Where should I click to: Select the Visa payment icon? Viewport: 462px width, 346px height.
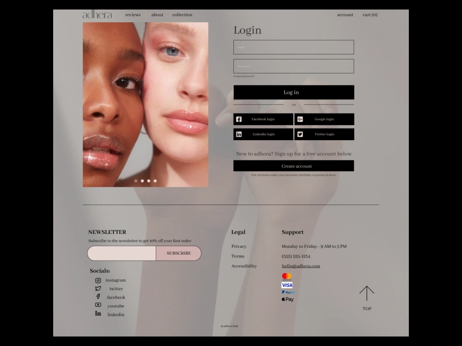tap(286, 286)
